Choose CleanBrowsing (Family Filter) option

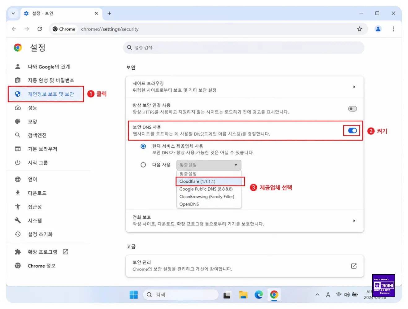point(209,197)
